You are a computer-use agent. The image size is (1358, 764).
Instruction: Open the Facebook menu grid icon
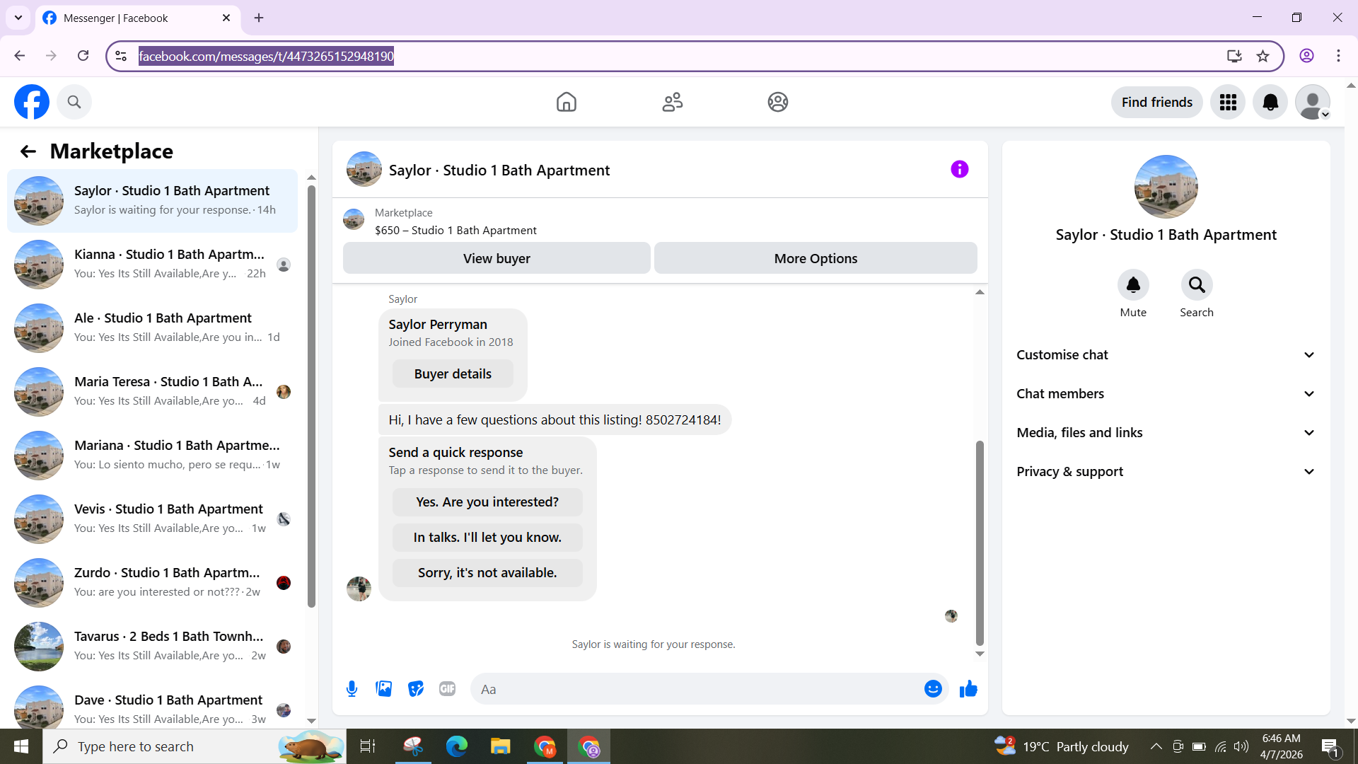tap(1228, 102)
